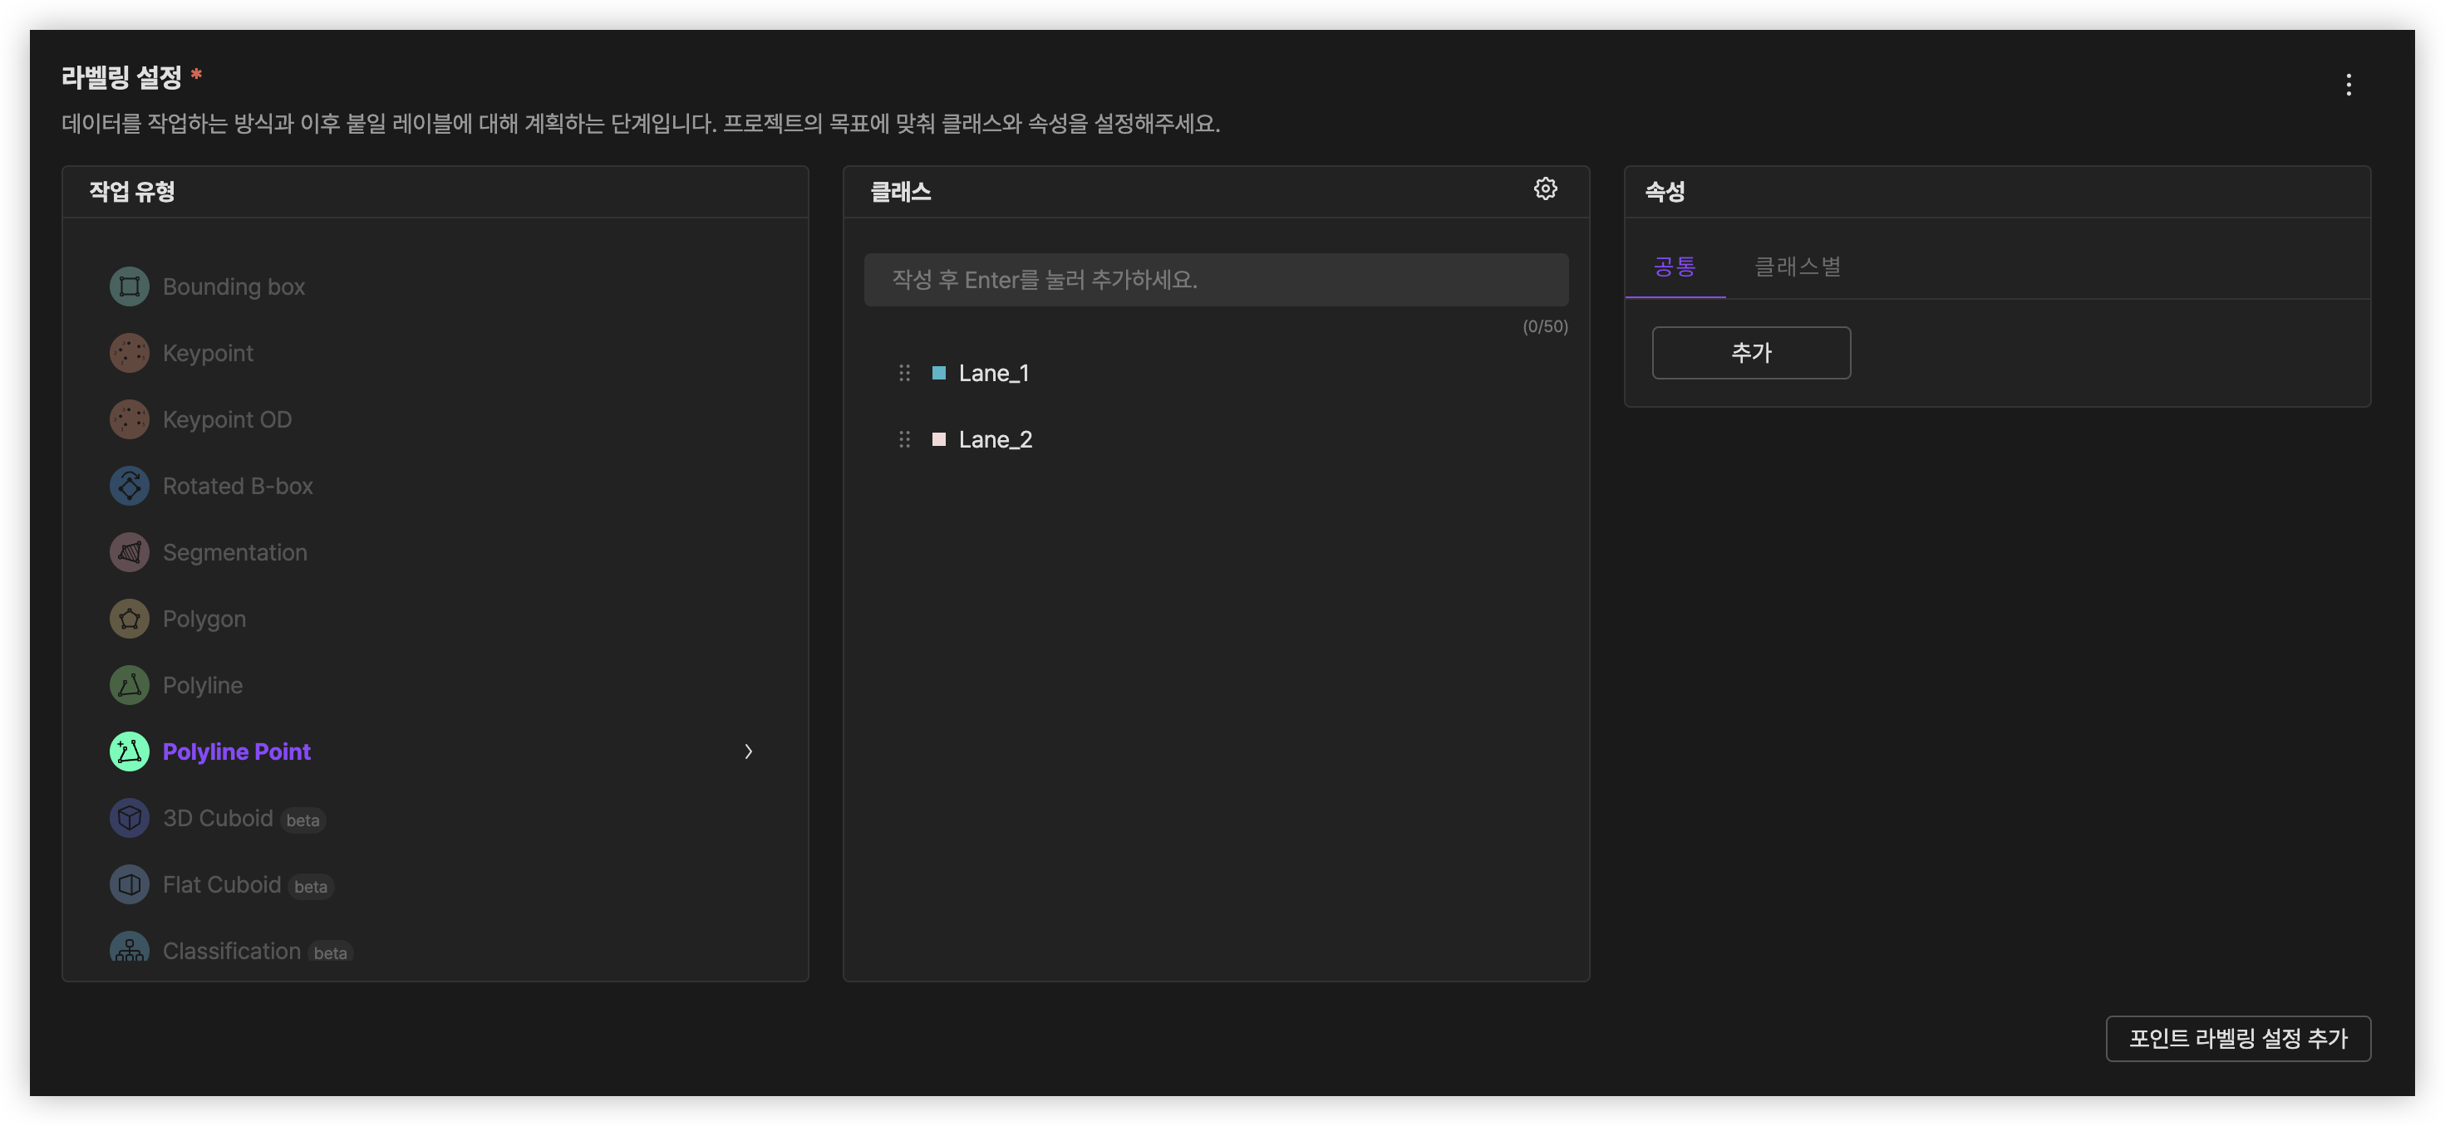This screenshot has height=1126, width=2445.
Task: Click the Bounding box label text
Action: point(234,286)
